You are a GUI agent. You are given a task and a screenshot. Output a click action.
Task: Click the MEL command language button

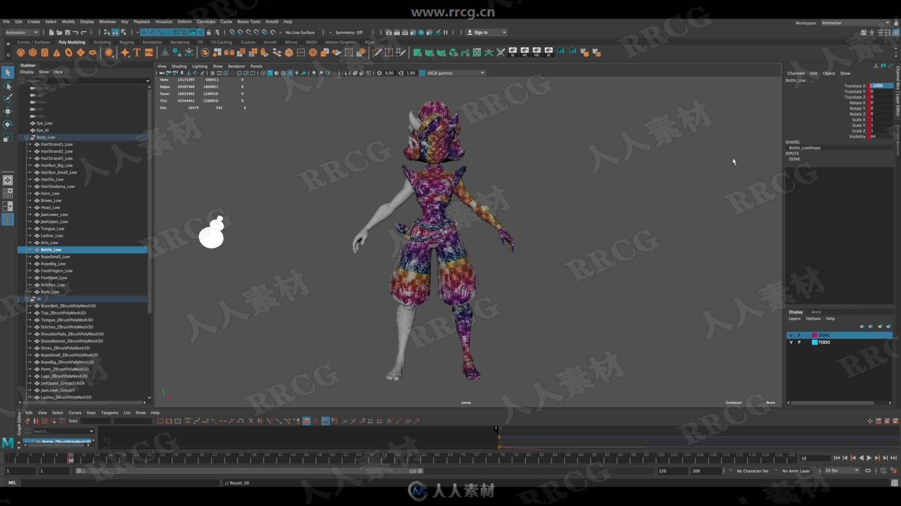pos(12,483)
